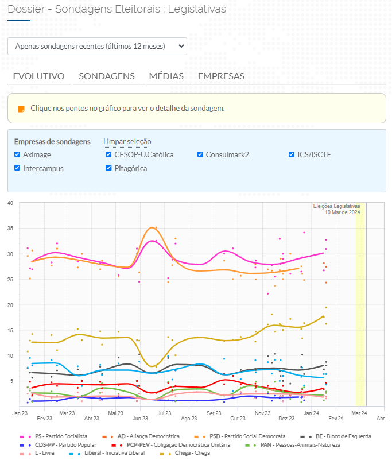Switch to the EVOLUTIVO tab
The height and width of the screenshot is (468, 392).
(x=38, y=76)
